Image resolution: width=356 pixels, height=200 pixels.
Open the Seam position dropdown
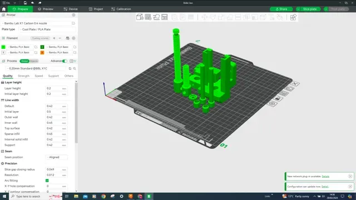[56, 157]
